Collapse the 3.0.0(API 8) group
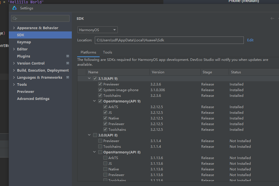The width and height of the screenshot is (279, 186). [x=89, y=135]
